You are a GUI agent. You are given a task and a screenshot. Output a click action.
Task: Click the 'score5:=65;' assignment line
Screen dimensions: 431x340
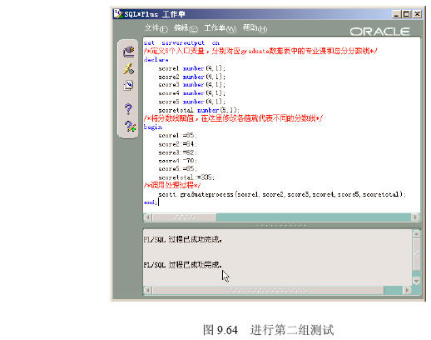click(x=177, y=168)
